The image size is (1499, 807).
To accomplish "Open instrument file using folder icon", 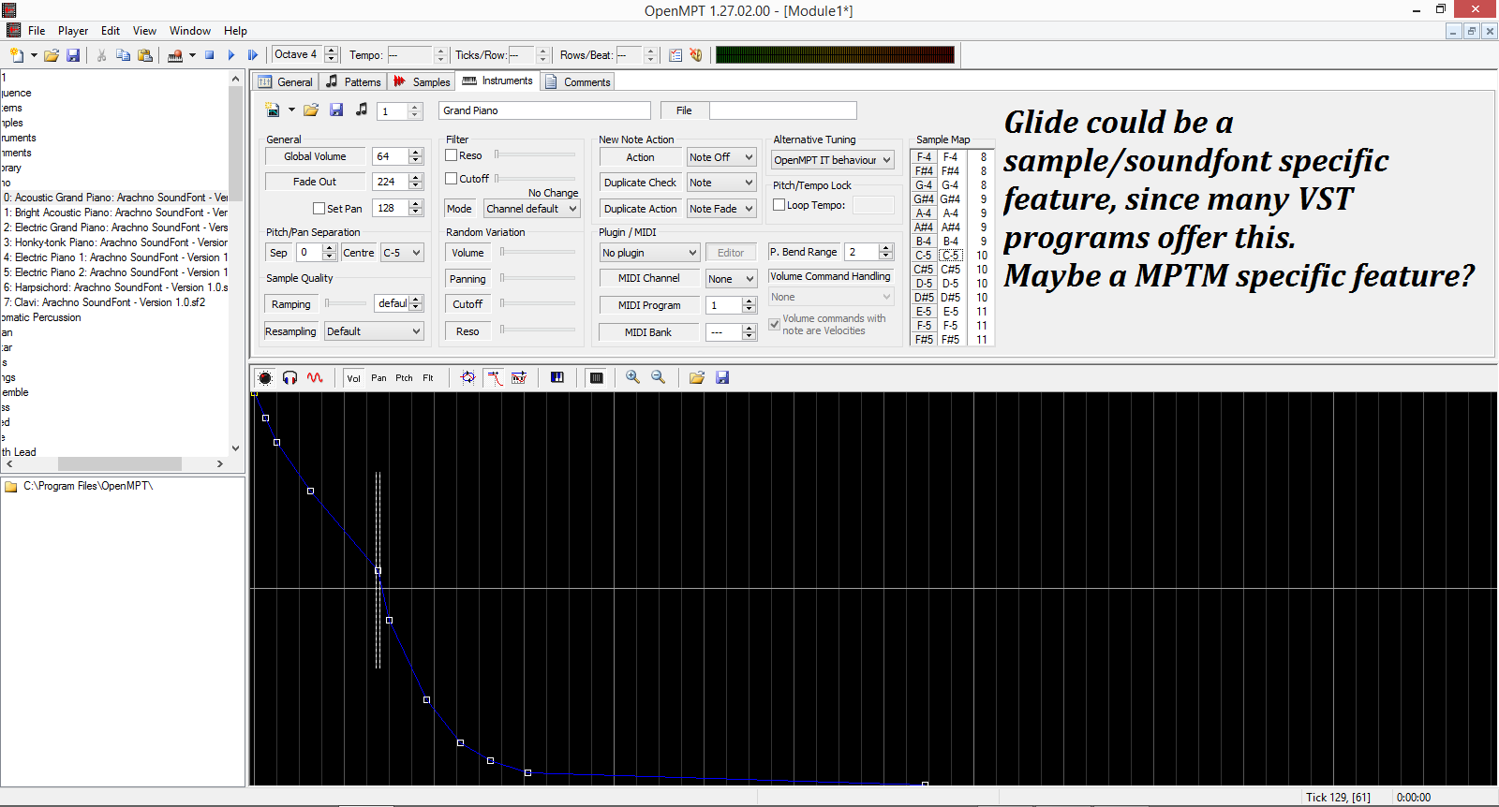I will (x=311, y=110).
